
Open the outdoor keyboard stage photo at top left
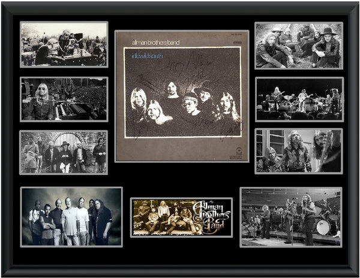[x=64, y=44]
